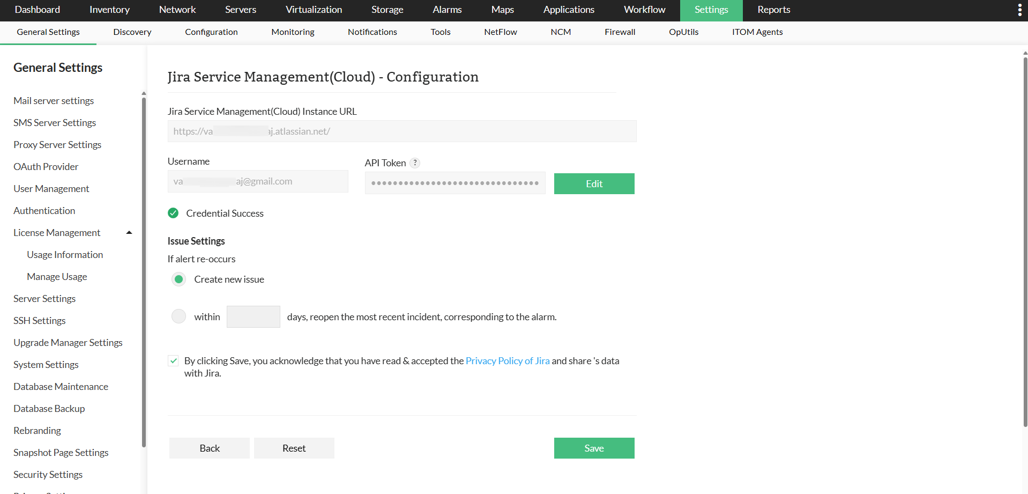Click the green Credential Success check icon
This screenshot has height=494, width=1028.
coord(173,213)
